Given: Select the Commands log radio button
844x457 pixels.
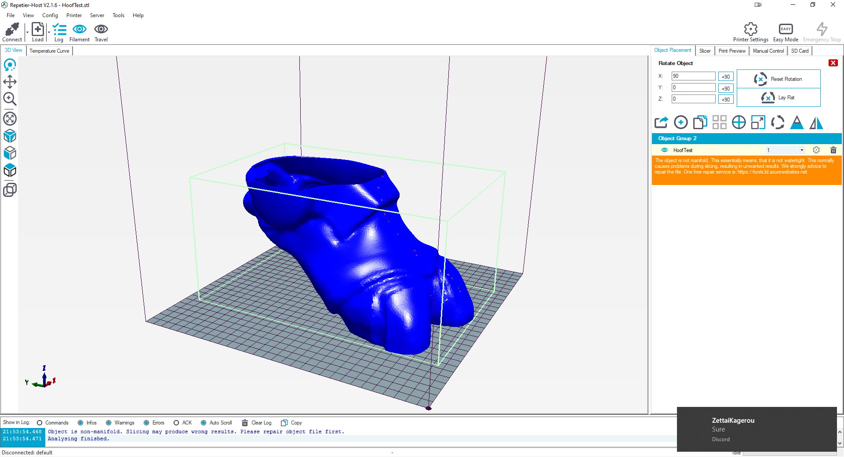Looking at the screenshot, I should 40,423.
